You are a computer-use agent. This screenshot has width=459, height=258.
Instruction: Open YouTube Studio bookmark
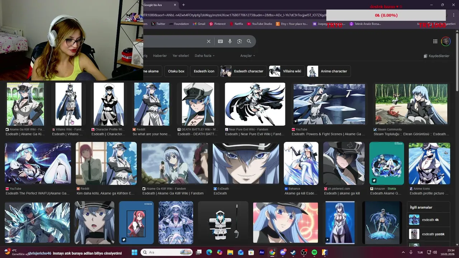pyautogui.click(x=260, y=24)
